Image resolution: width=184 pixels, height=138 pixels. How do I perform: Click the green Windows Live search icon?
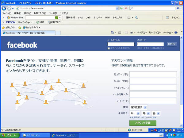click(x=56, y=17)
